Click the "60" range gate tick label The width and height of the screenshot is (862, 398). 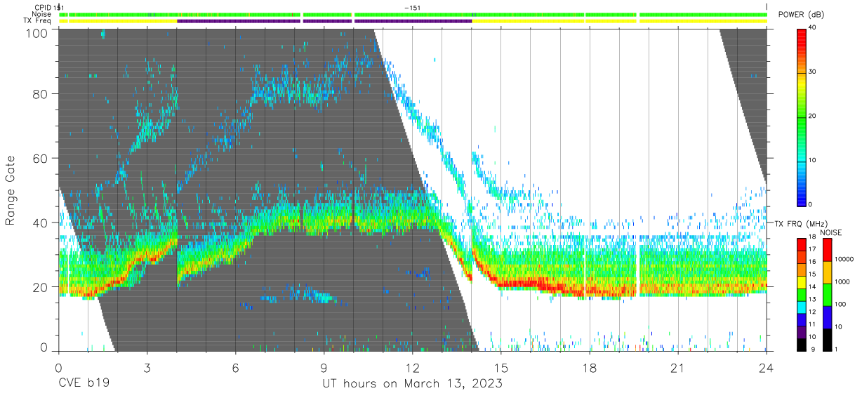(41, 159)
